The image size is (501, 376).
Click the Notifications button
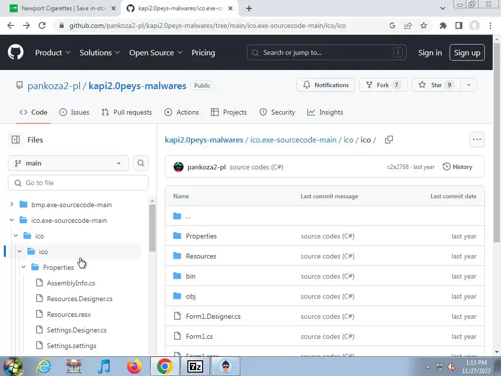pos(325,85)
